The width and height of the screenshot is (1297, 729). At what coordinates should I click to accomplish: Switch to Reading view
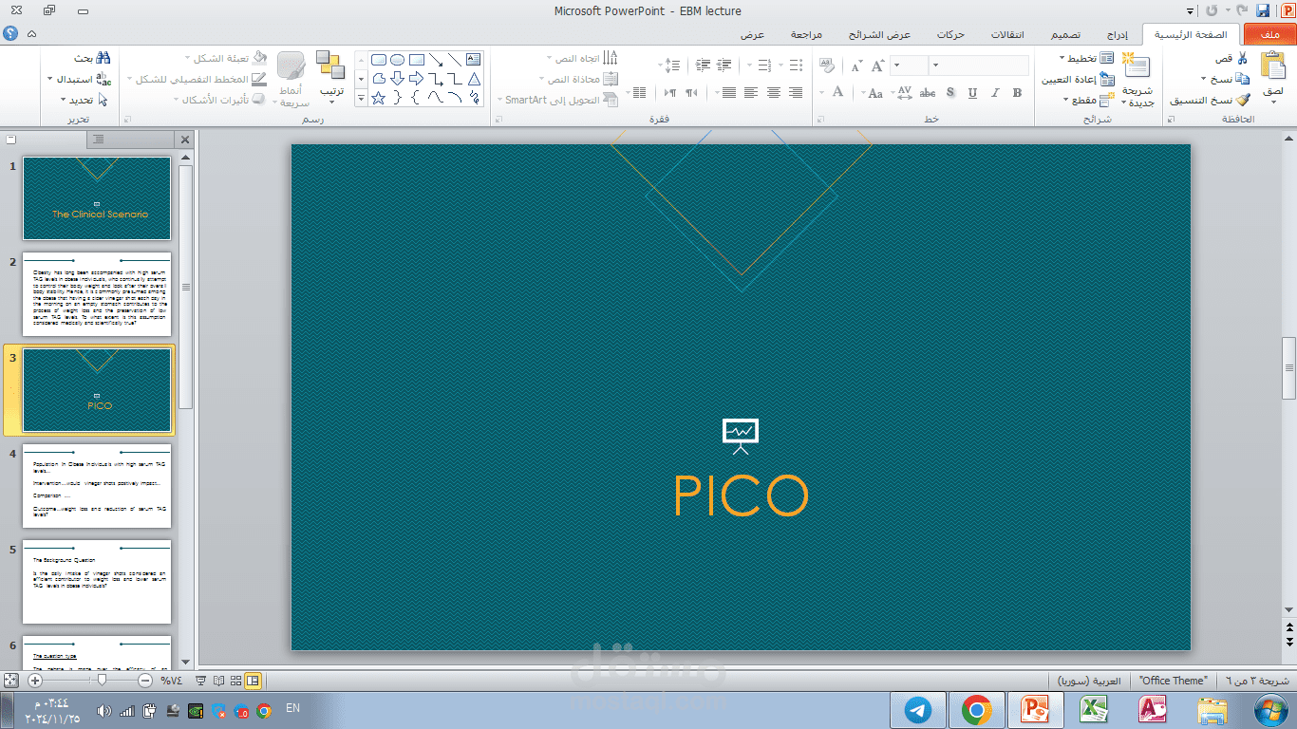218,681
